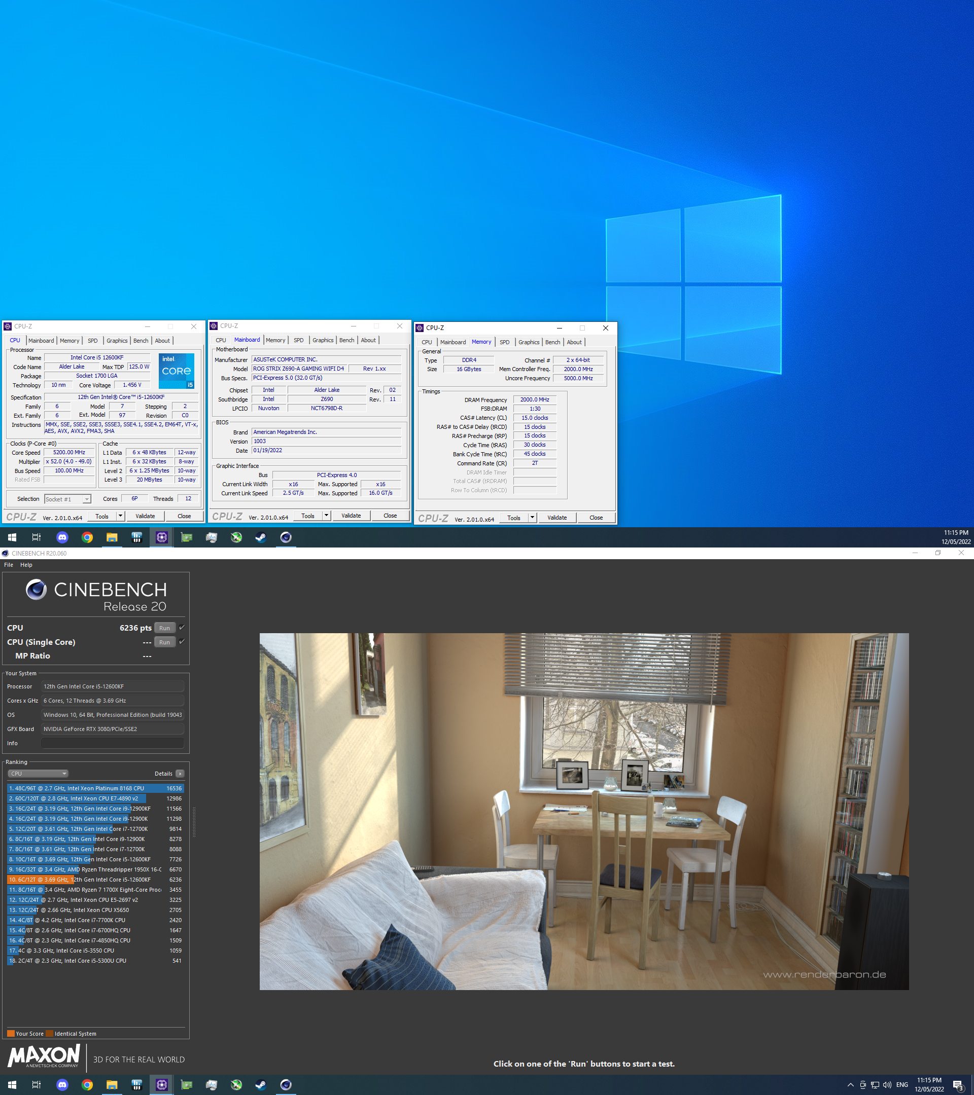Select the Core i9-12900KF 16C/24T ranking row
Viewport: 974px width, 1095px height.
[x=95, y=809]
